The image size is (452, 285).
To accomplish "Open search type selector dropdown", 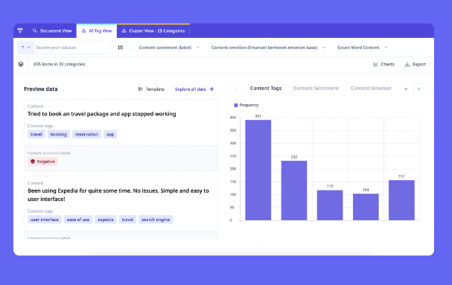I will click(x=26, y=48).
